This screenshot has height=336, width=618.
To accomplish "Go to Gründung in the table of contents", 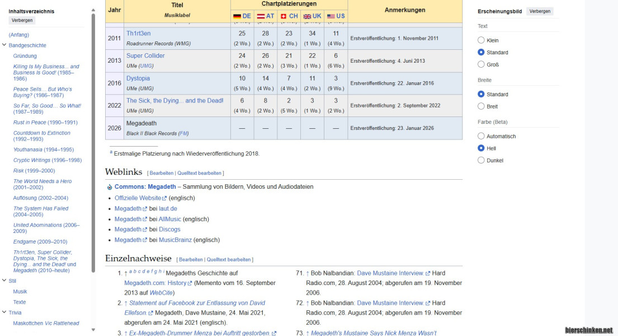I will pyautogui.click(x=25, y=56).
